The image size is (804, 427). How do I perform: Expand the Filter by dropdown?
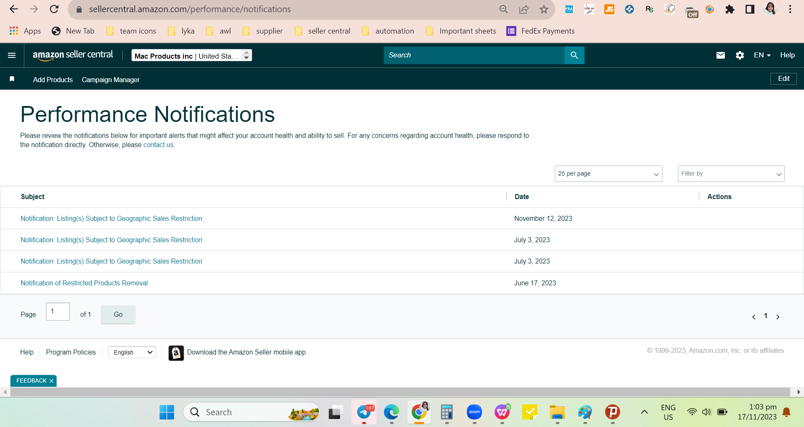click(x=731, y=174)
